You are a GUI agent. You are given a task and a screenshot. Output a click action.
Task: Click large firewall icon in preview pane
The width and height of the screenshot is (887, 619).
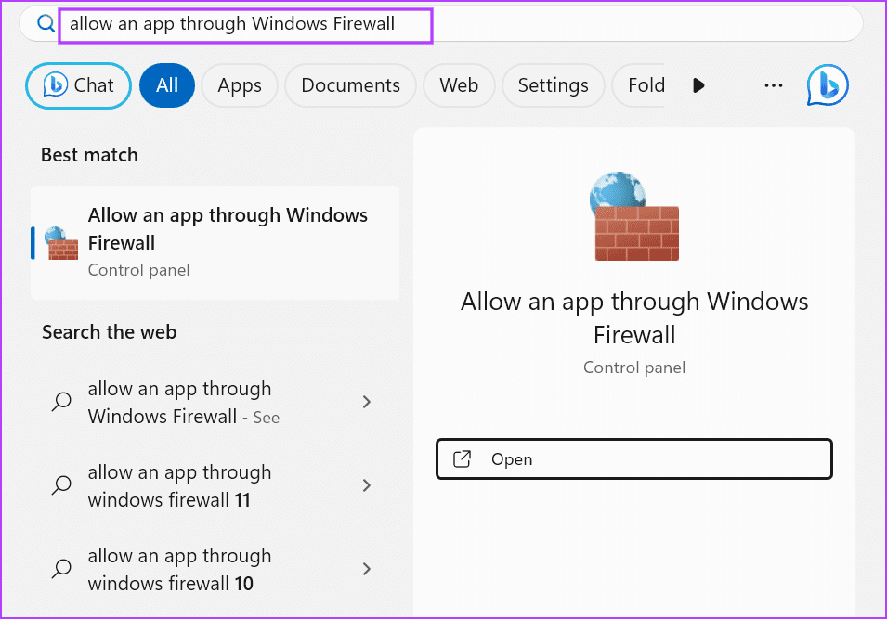(x=634, y=216)
